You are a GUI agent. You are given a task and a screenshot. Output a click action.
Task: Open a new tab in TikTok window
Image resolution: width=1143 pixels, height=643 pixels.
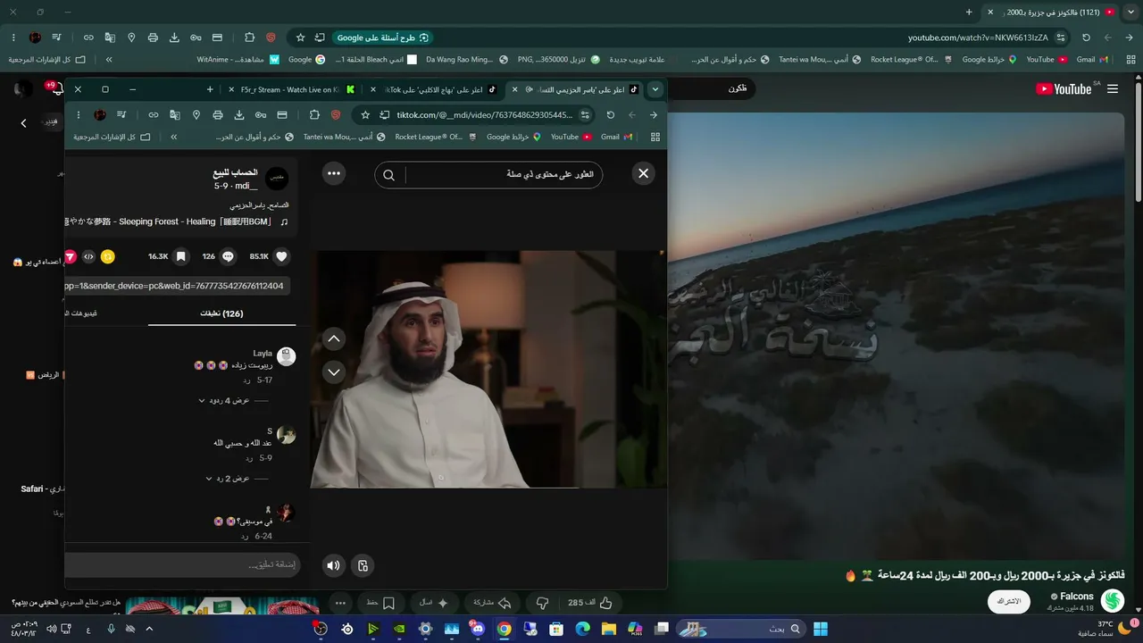(x=210, y=89)
